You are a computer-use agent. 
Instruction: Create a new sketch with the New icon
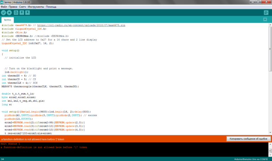click(16, 13)
